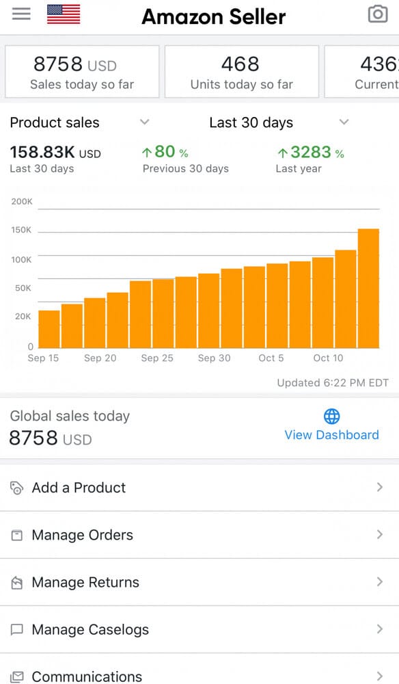Open the View Dashboard link
The width and height of the screenshot is (399, 684).
point(331,435)
